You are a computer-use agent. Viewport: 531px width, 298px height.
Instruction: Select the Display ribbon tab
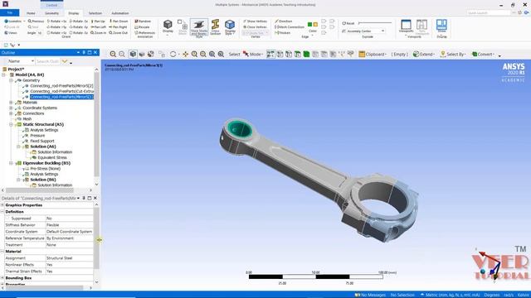pyautogui.click(x=74, y=13)
